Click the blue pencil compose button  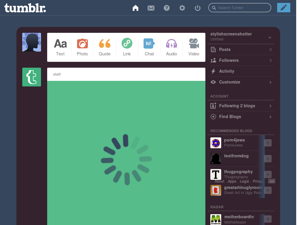(x=284, y=8)
